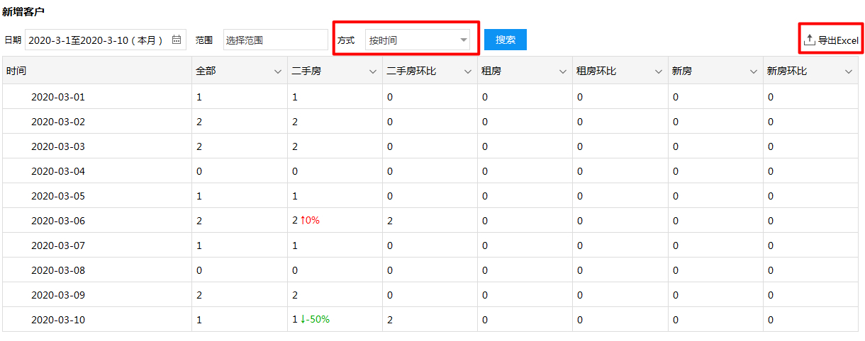The width and height of the screenshot is (865, 341).
Task: Open the 全部 column chevron menu
Action: [x=278, y=71]
